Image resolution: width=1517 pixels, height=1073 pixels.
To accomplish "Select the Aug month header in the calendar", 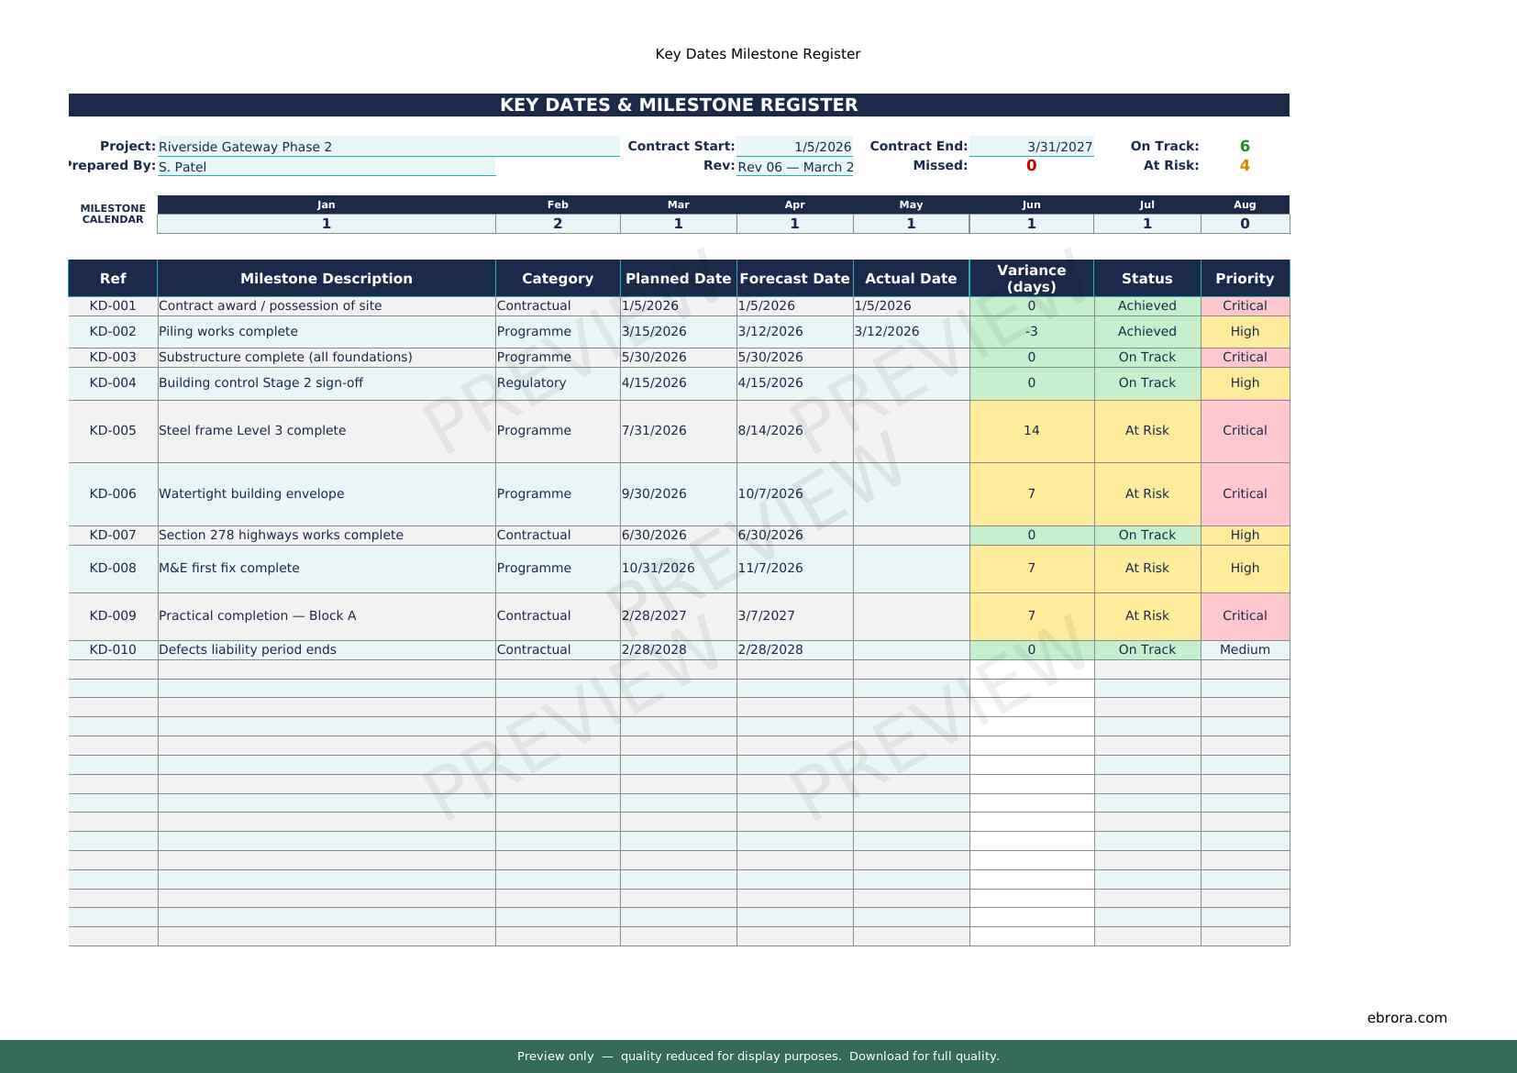I will (1244, 205).
